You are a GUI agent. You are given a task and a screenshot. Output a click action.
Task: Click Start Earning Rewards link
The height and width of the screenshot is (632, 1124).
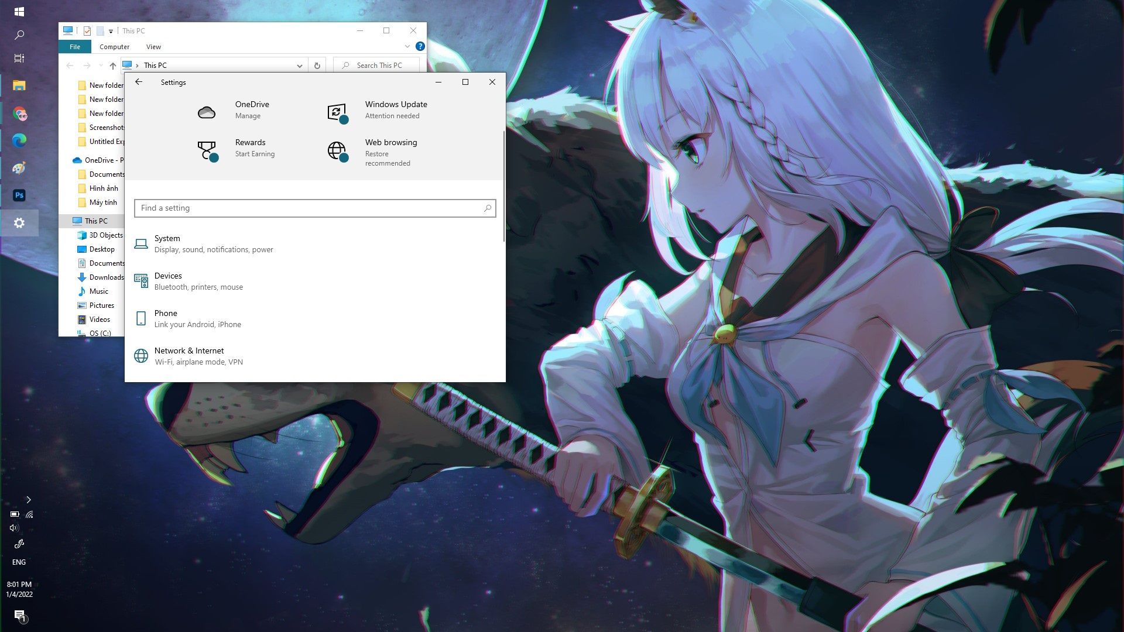(255, 153)
